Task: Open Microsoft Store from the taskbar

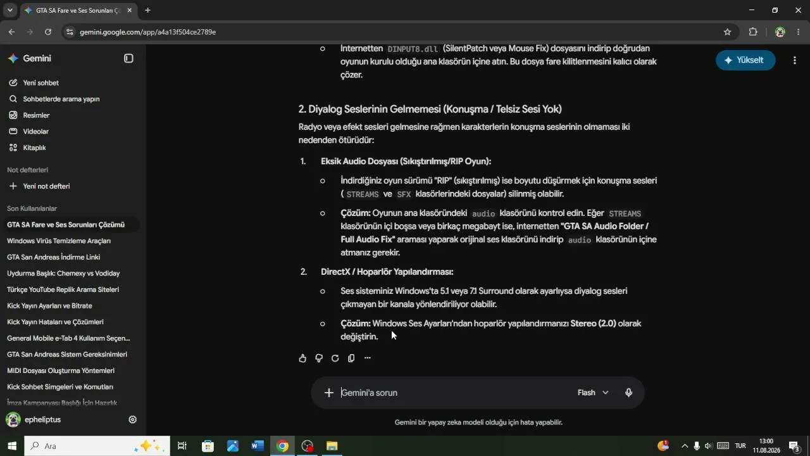Action: point(208,446)
